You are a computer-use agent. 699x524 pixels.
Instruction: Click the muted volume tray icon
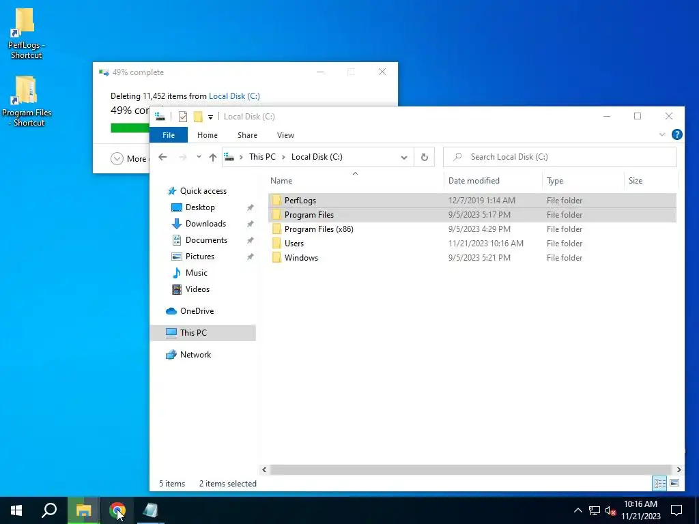[610, 510]
